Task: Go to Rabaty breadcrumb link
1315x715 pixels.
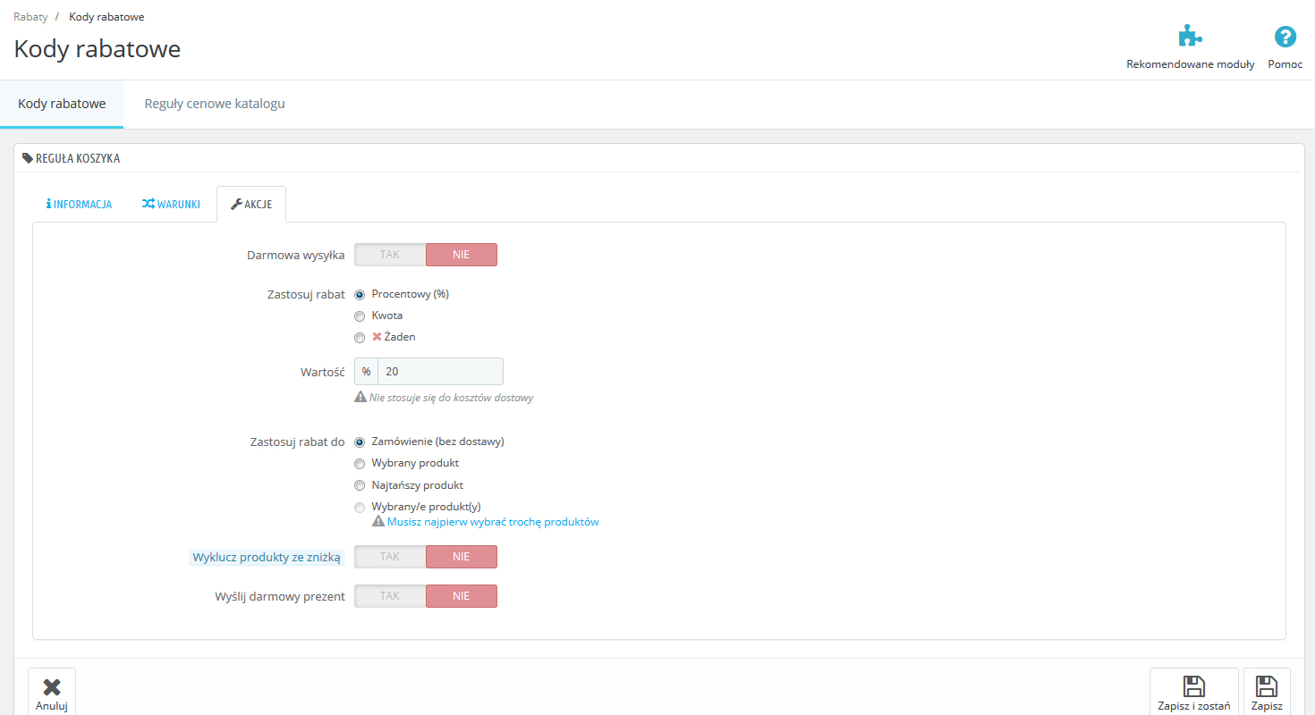Action: coord(30,17)
